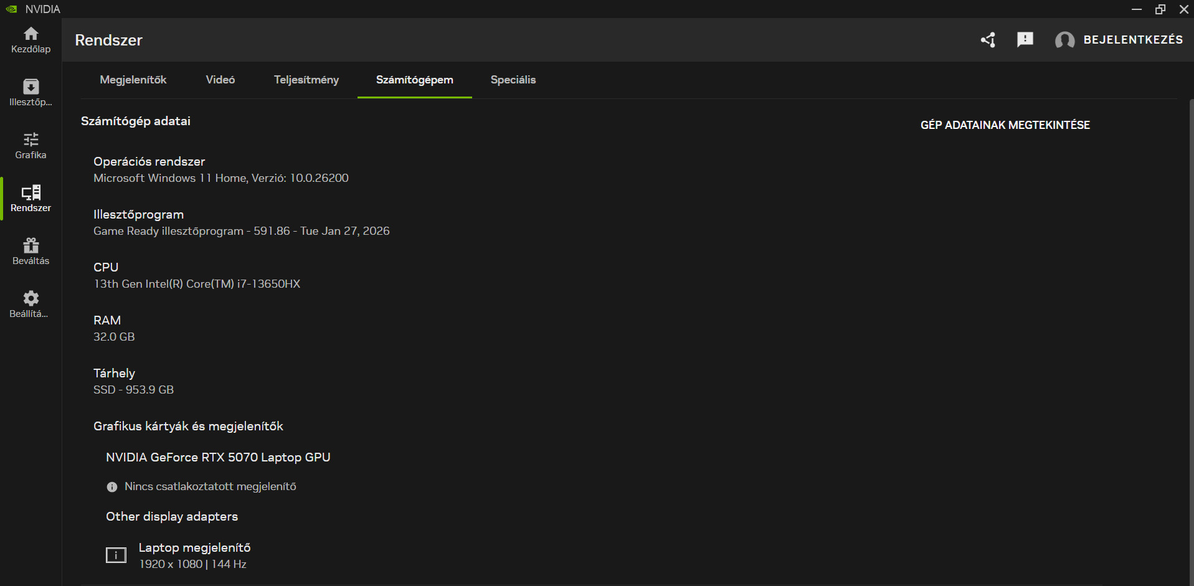The width and height of the screenshot is (1194, 586).
Task: Go to Kezdőlap home icon
Action: click(x=31, y=34)
